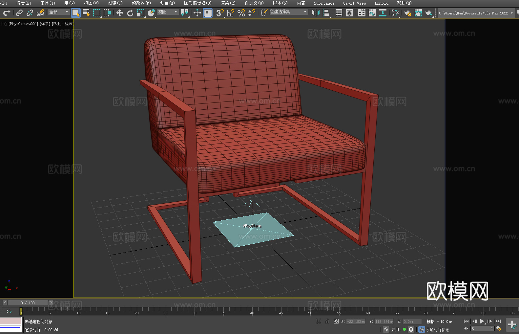The width and height of the screenshot is (519, 334).
Task: Open the 编辑(E) menu
Action: (x=24, y=3)
